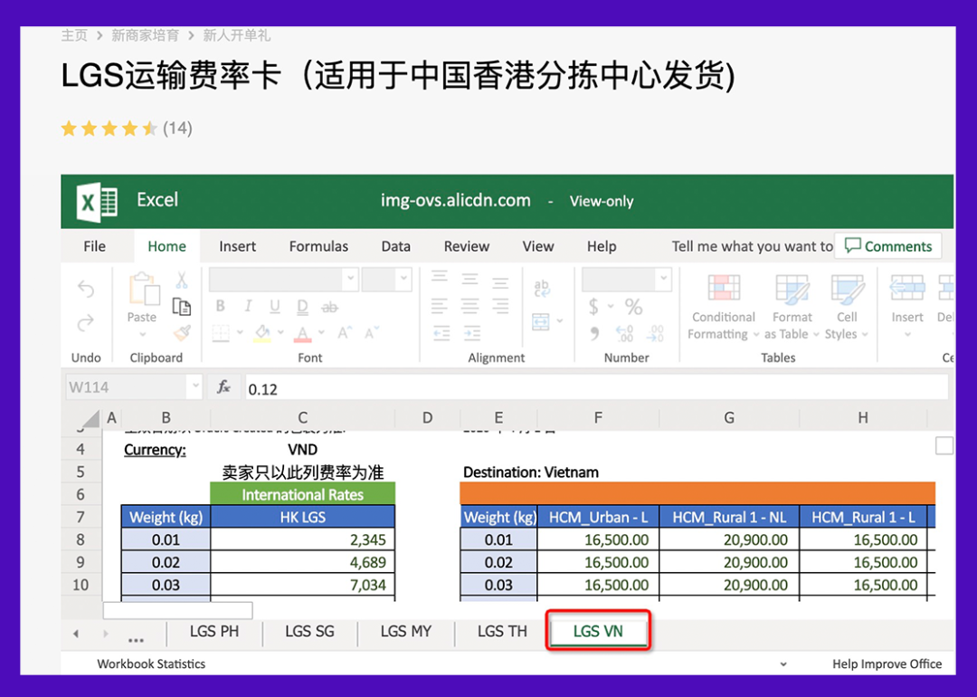Click the Tell me what you want search box

tap(752, 246)
